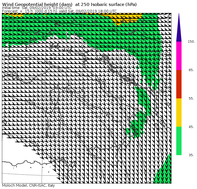This screenshot has height=189, width=197.
Task: Click 'at 250 Isobaric surface (hPa)' text
Action: (106, 4)
